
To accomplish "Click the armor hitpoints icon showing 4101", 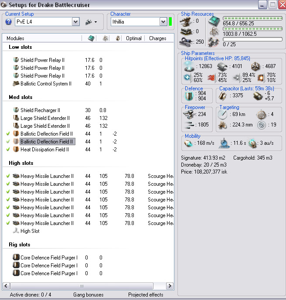I will tap(222, 67).
